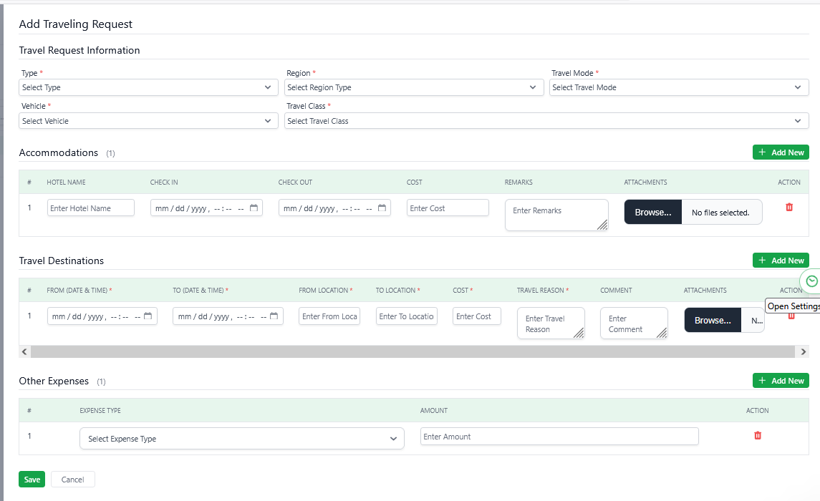Focus the Enter To Location field

(x=406, y=316)
